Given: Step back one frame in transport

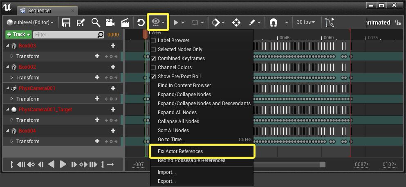Looking at the screenshot, I should tap(40, 164).
